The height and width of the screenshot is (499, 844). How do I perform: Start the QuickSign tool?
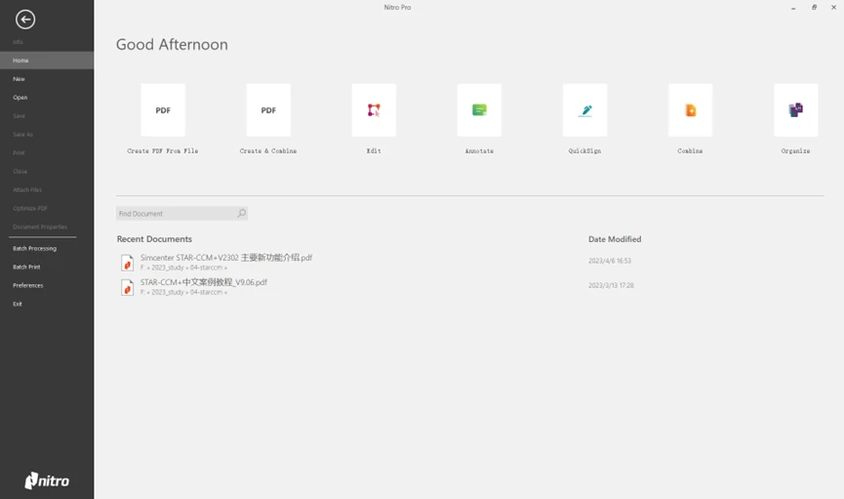pyautogui.click(x=584, y=110)
